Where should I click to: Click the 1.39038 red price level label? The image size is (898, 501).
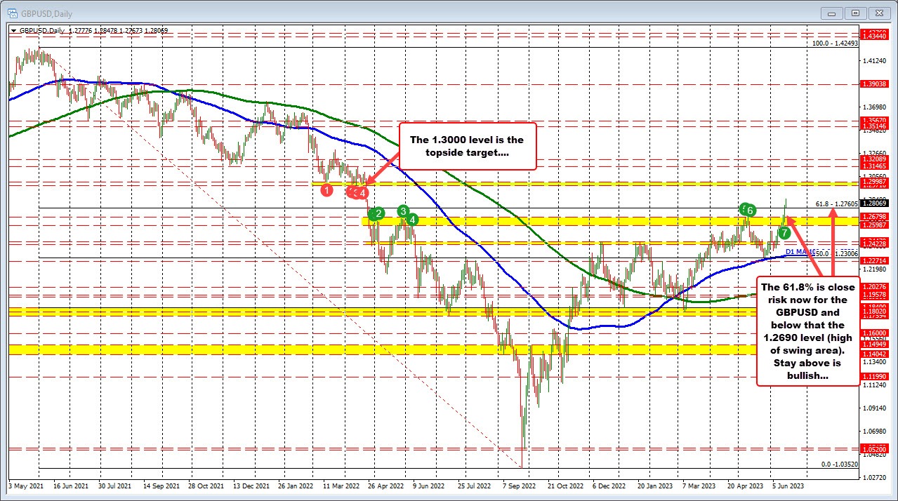click(874, 83)
